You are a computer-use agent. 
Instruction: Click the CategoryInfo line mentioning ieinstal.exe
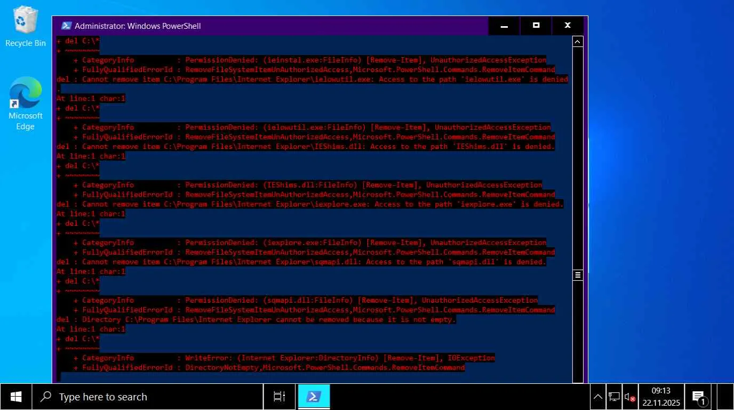(310, 60)
